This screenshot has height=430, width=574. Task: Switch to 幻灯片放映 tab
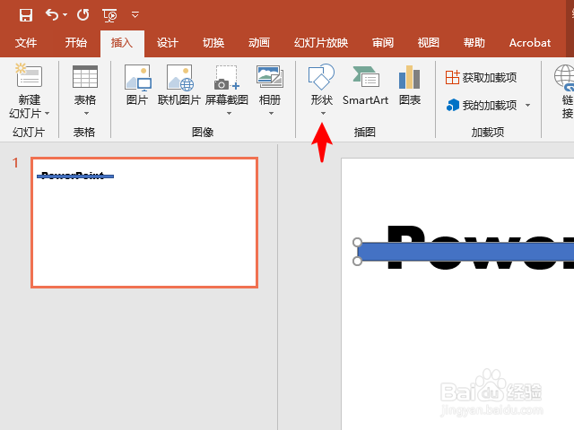pos(321,43)
